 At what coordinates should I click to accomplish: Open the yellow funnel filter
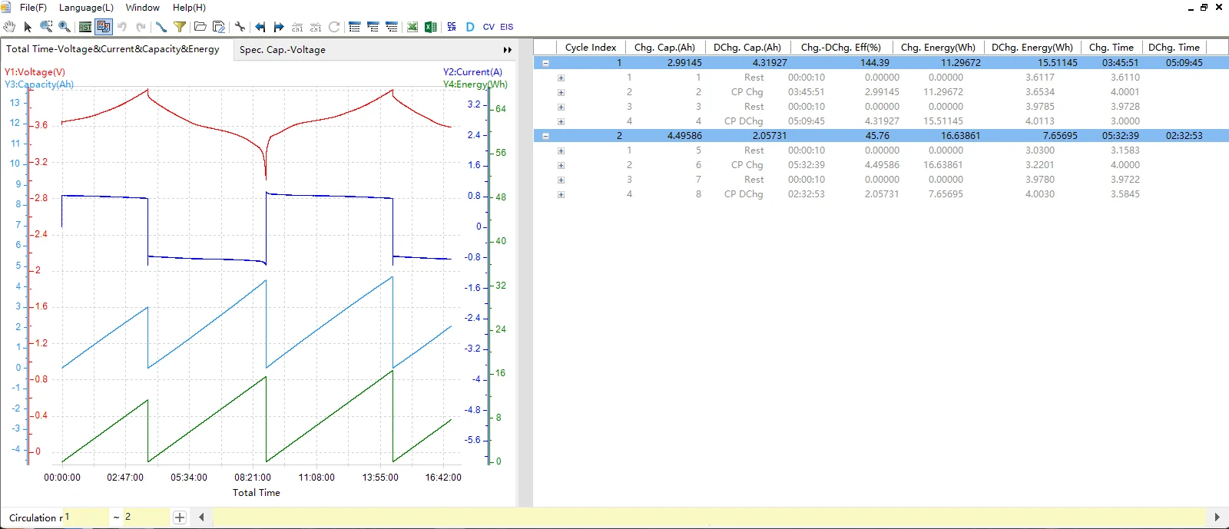point(180,27)
